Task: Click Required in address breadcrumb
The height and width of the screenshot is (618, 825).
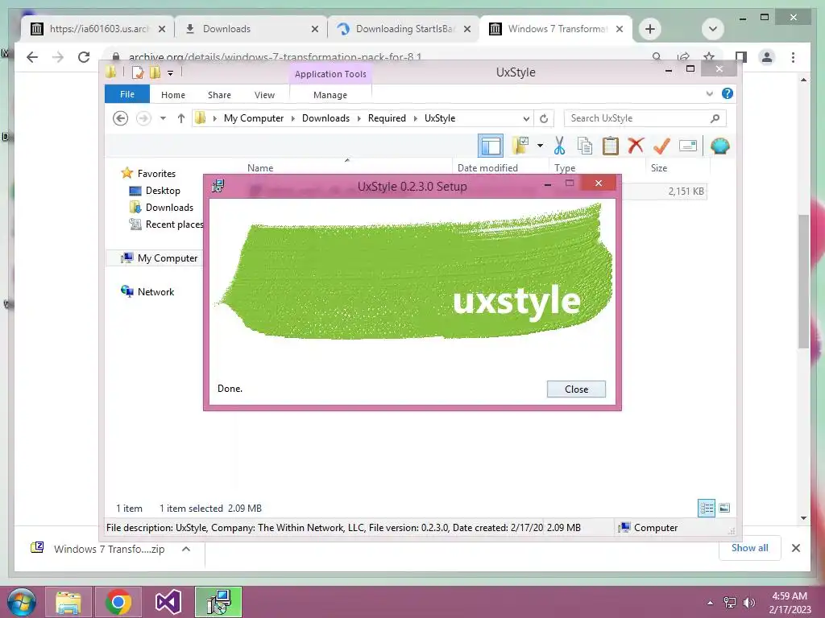Action: (x=387, y=118)
